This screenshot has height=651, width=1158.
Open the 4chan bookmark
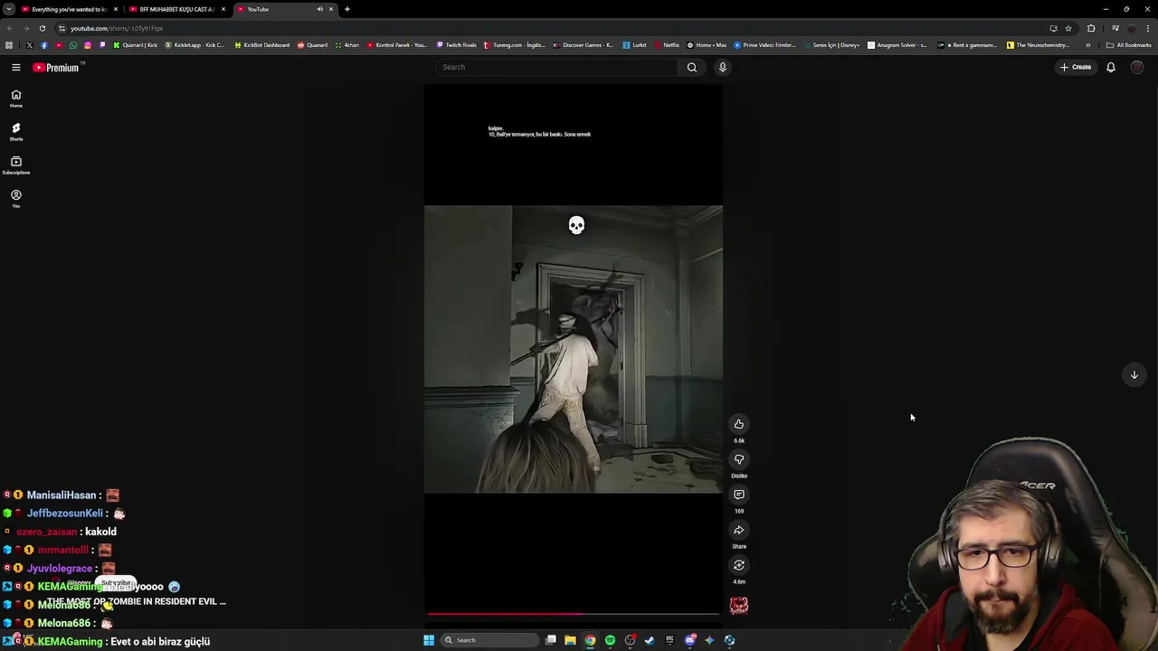(347, 45)
